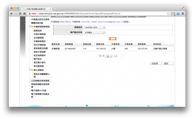Click the 載具名稱 column header
This screenshot has height=119, width=194.
[55, 44]
